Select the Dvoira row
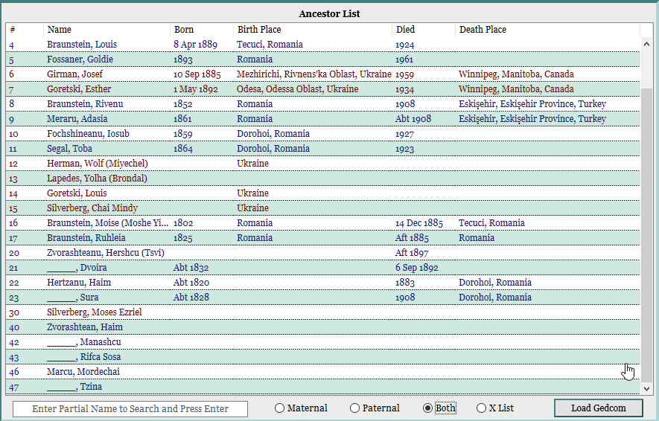Viewport: 659px width, 421px height. click(x=322, y=268)
